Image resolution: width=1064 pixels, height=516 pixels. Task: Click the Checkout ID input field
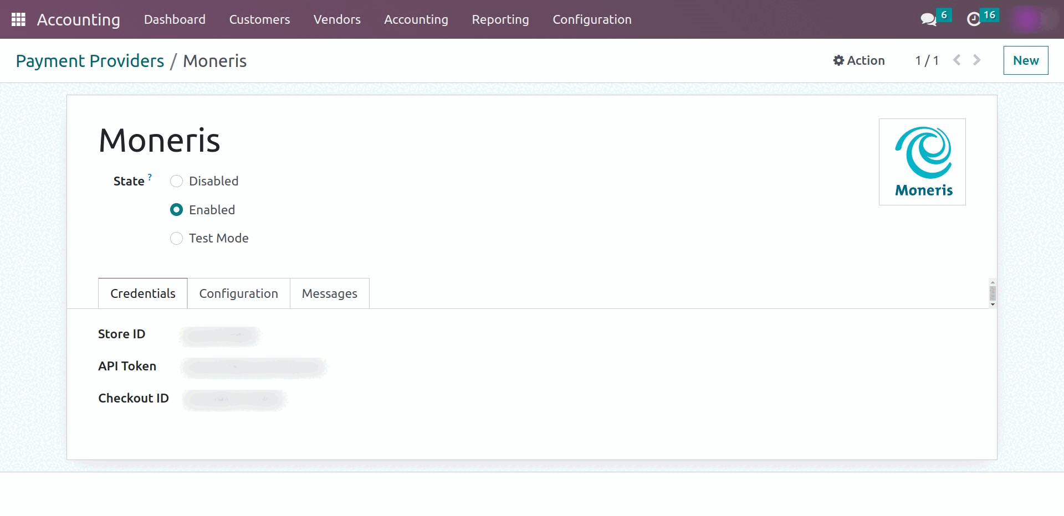pos(234,399)
